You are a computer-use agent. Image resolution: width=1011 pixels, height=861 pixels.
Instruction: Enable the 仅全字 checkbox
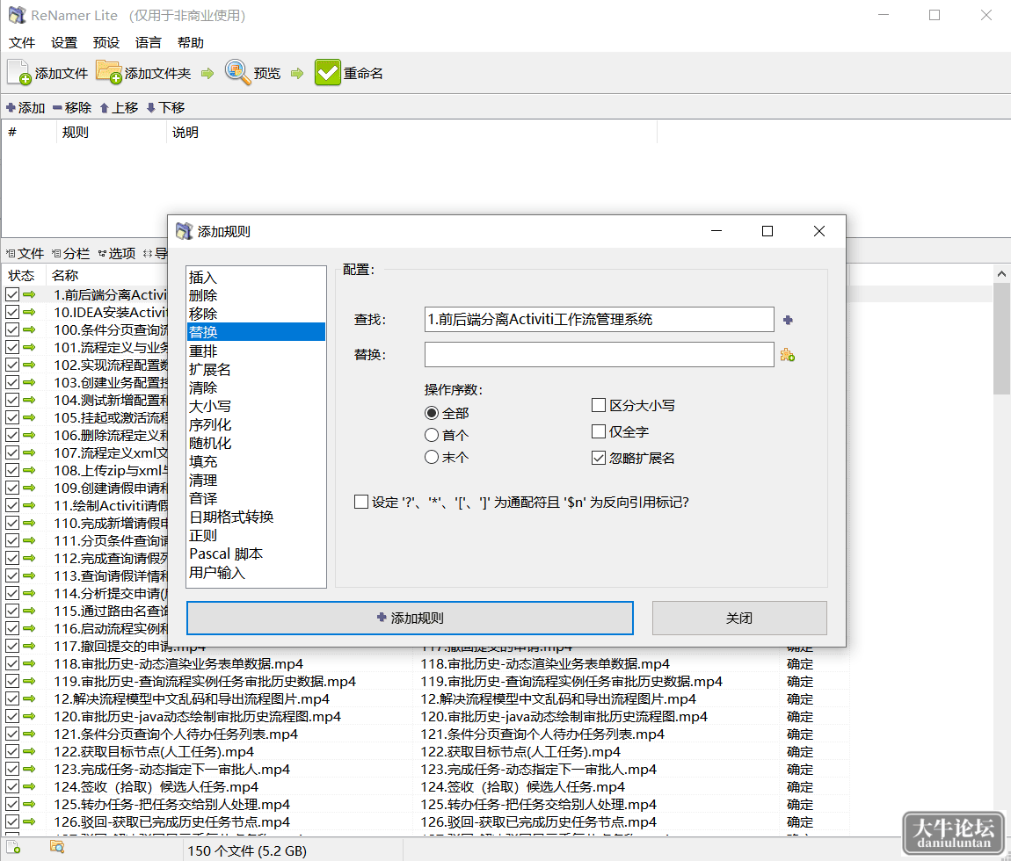click(x=599, y=431)
